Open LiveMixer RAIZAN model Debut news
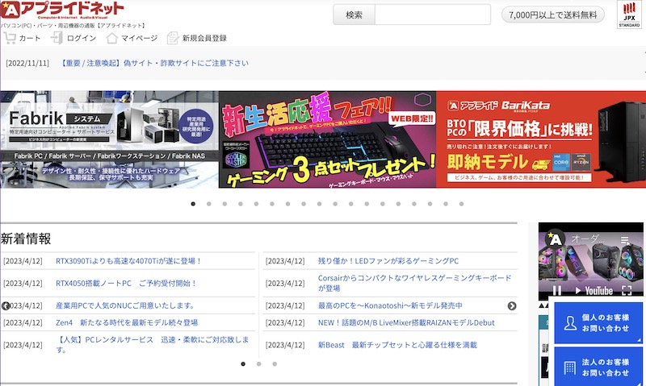This screenshot has width=646, height=386. pyautogui.click(x=406, y=322)
